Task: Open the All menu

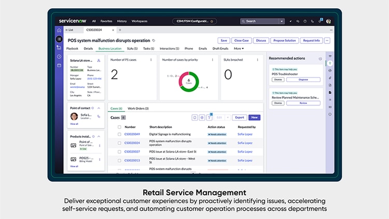Action: [x=94, y=21]
